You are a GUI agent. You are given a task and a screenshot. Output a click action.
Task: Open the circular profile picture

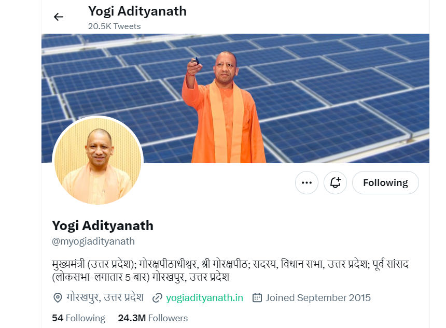(x=98, y=160)
